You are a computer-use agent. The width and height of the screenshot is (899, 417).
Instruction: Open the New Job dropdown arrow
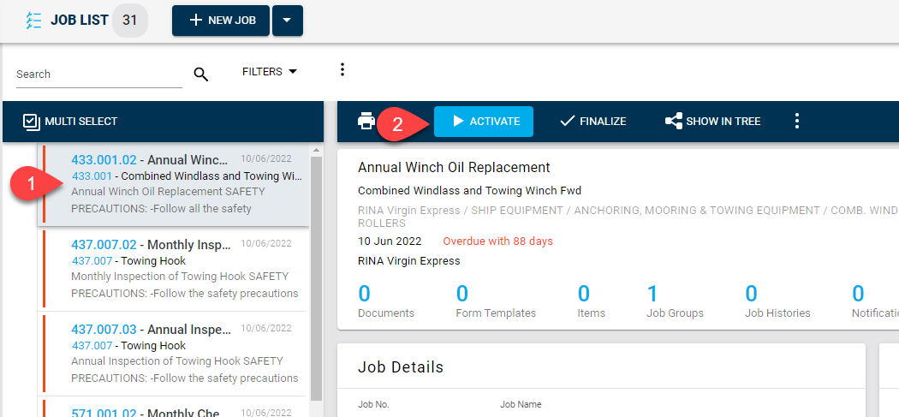coord(287,21)
